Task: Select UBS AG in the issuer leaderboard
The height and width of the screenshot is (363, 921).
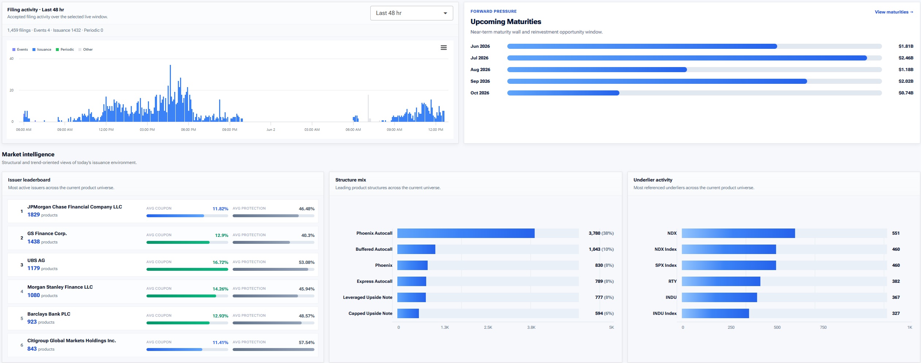Action: click(163, 265)
